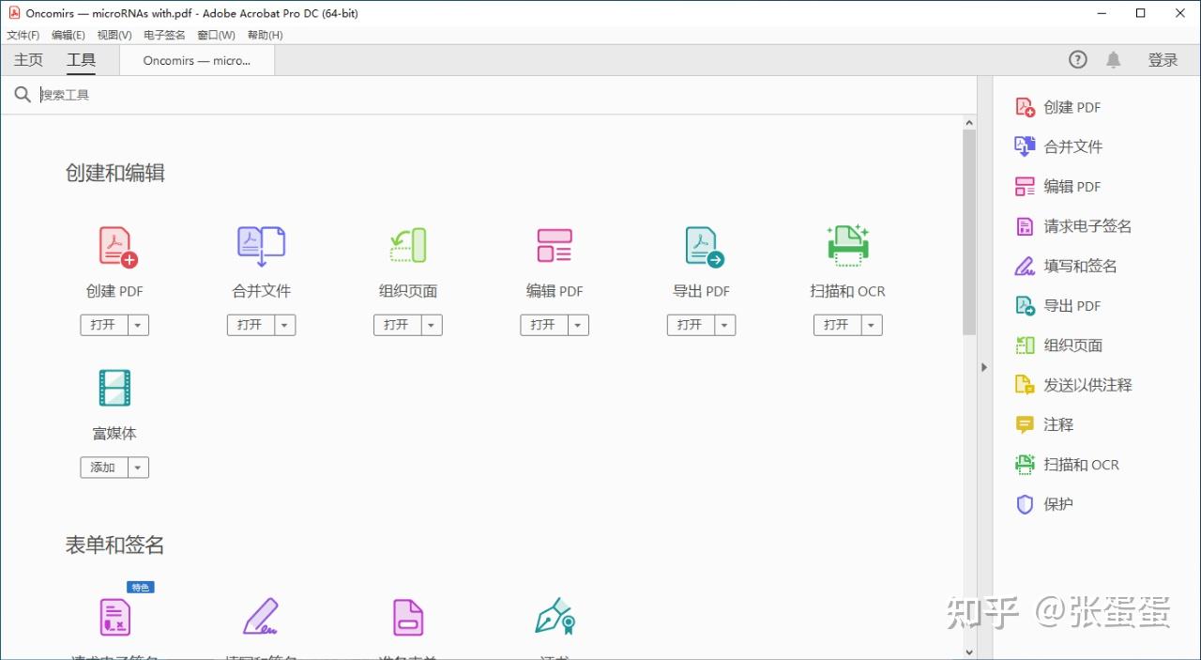This screenshot has width=1201, height=660.
Task: Click the 登录 sign-in button
Action: point(1163,60)
